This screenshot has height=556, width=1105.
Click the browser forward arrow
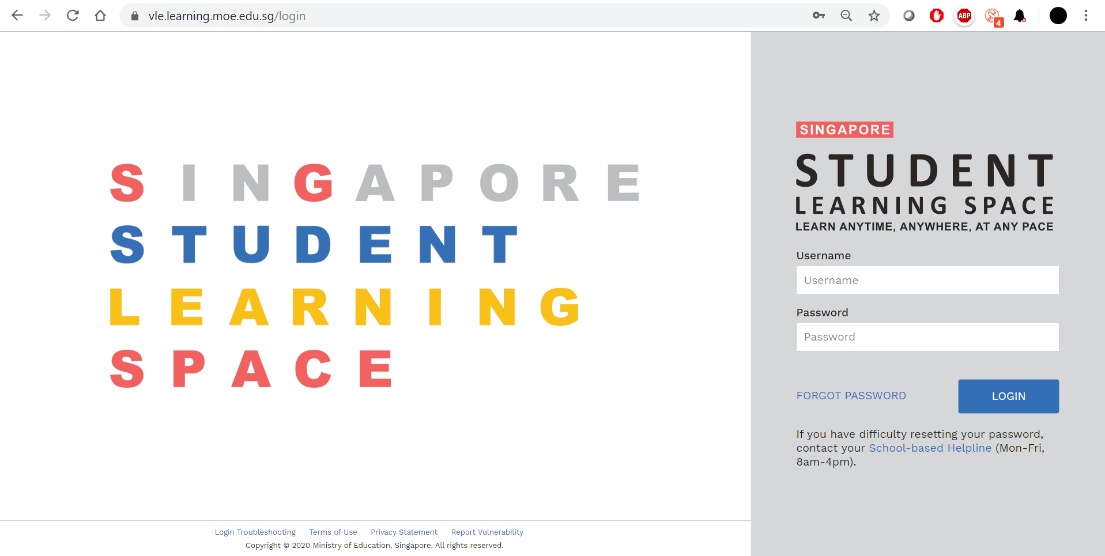(x=45, y=16)
